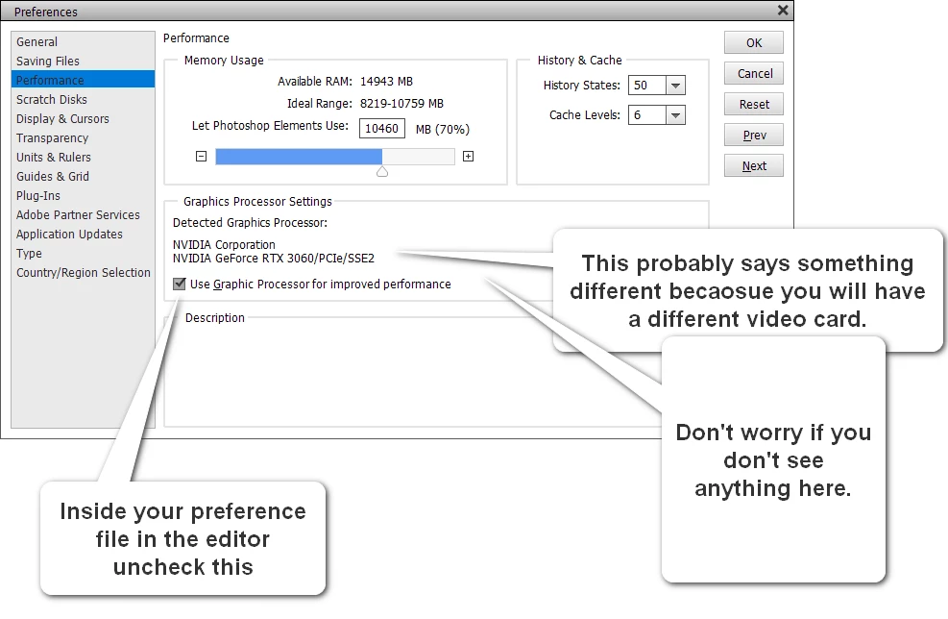
Task: Click the MB (70%) label
Action: pyautogui.click(x=443, y=129)
